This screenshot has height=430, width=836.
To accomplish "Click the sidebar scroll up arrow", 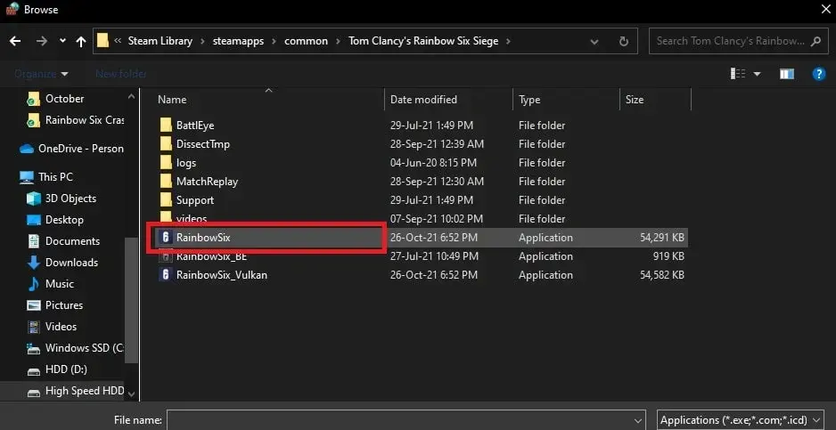I will tap(131, 97).
